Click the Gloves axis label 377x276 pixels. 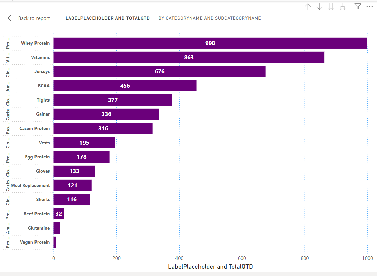click(43, 171)
